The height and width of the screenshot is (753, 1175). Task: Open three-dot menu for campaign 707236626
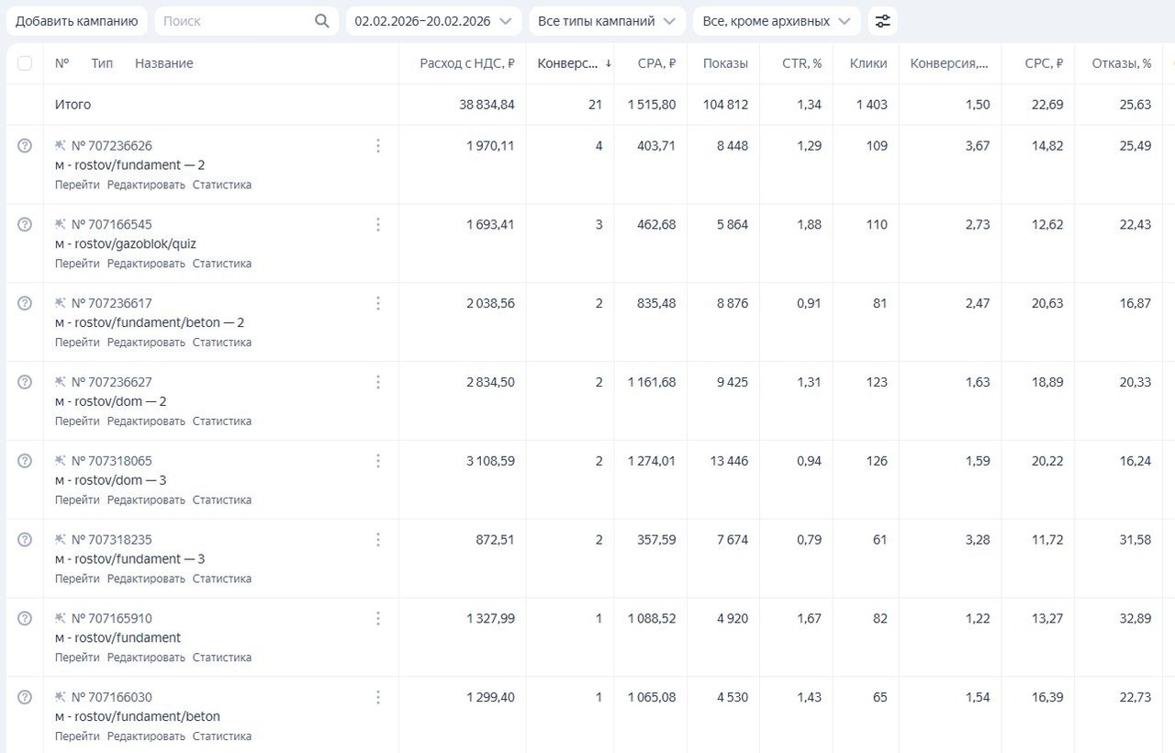pyautogui.click(x=377, y=146)
